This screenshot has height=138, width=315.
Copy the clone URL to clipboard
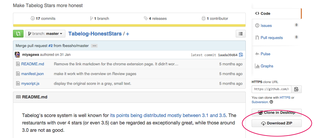[x=296, y=89]
